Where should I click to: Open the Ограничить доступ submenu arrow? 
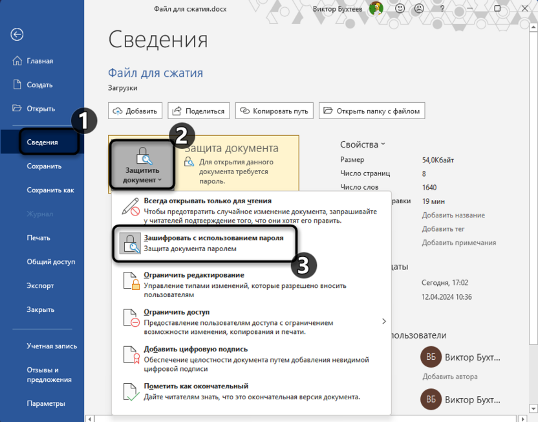point(383,320)
